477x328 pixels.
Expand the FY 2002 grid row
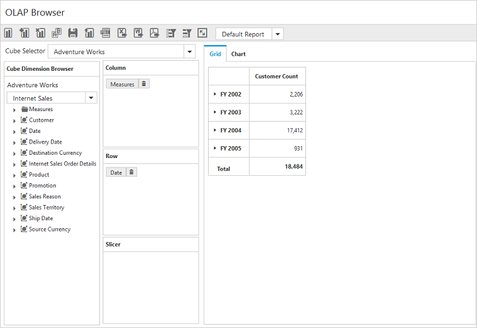tap(215, 94)
